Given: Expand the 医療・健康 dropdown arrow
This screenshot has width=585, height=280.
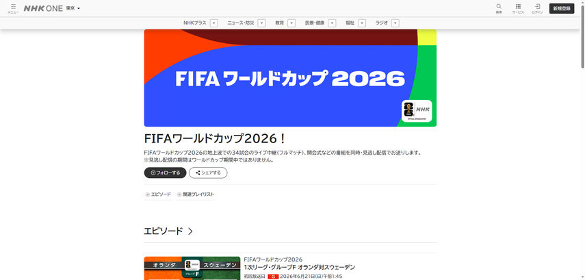Looking at the screenshot, I should coord(332,23).
